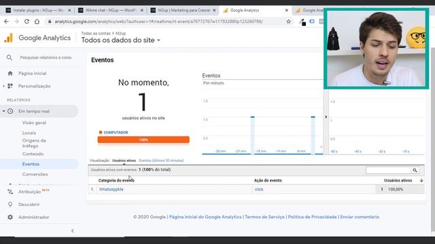
Task: Select Eventos (últimos 30 minutos) tab
Action: [161, 161]
